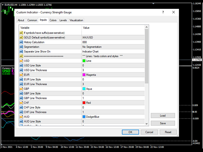The image size is (203, 152).
Task: Go to the Levels tab
Action: [63, 20]
